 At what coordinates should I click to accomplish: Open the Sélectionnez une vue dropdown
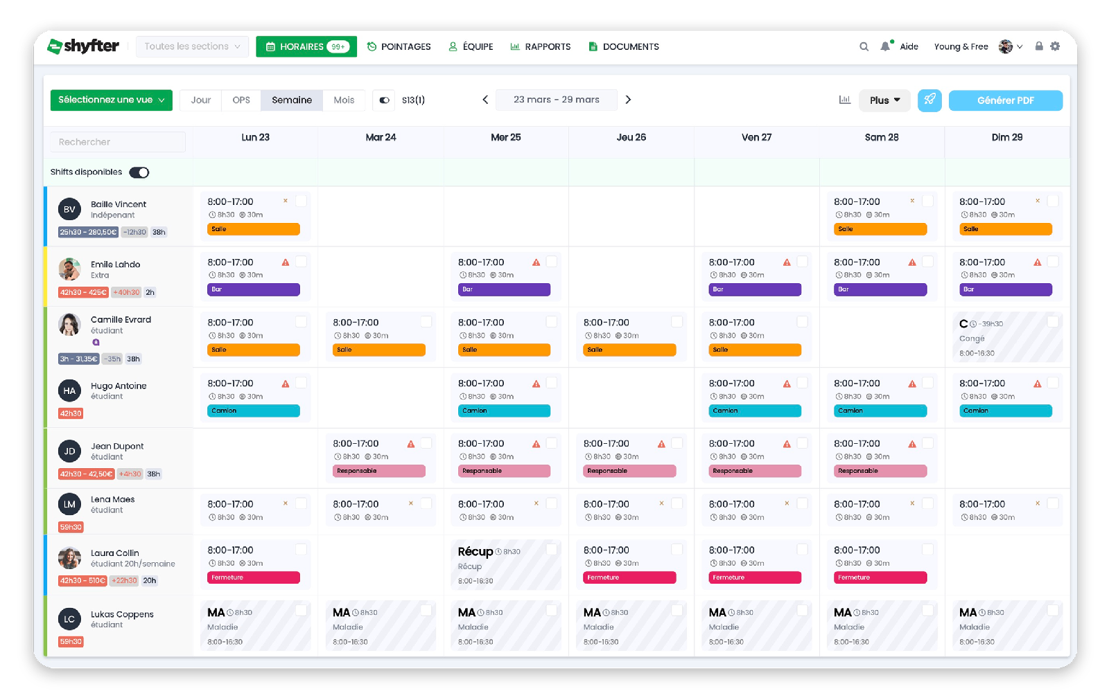tap(111, 100)
